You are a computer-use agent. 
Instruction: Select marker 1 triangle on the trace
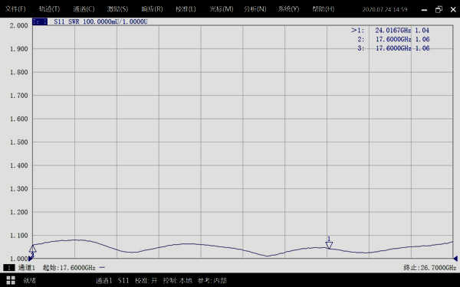point(329,245)
